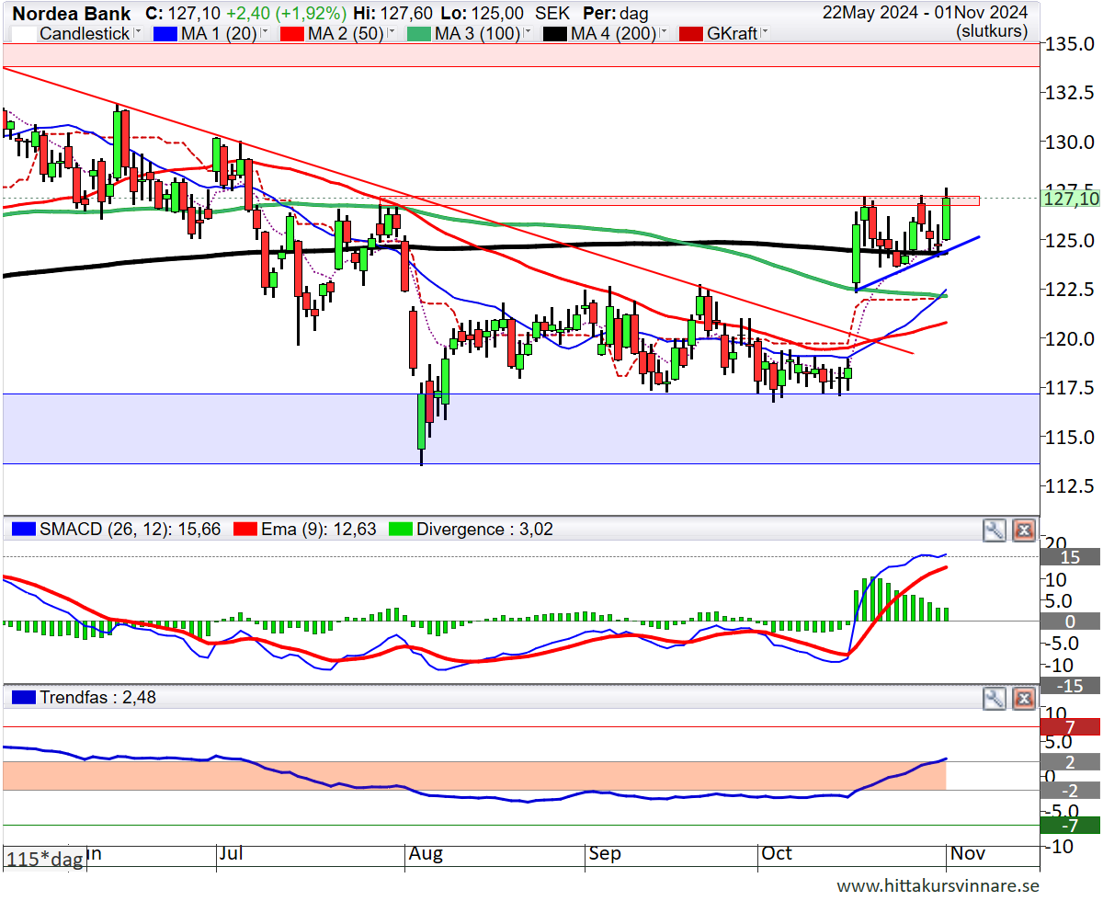The image size is (1103, 901).
Task: Click the blue MA 1 color swatch
Action: coord(166,34)
